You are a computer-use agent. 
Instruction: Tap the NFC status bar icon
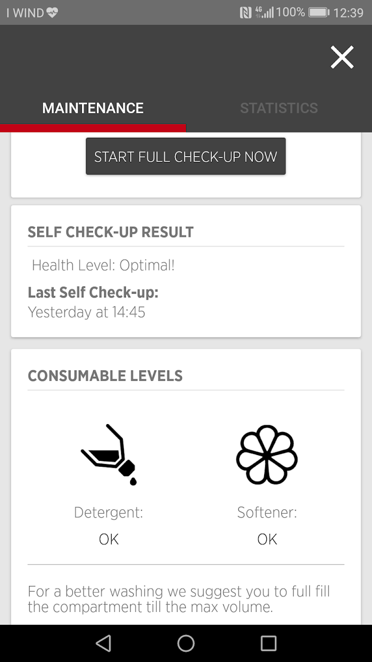246,12
